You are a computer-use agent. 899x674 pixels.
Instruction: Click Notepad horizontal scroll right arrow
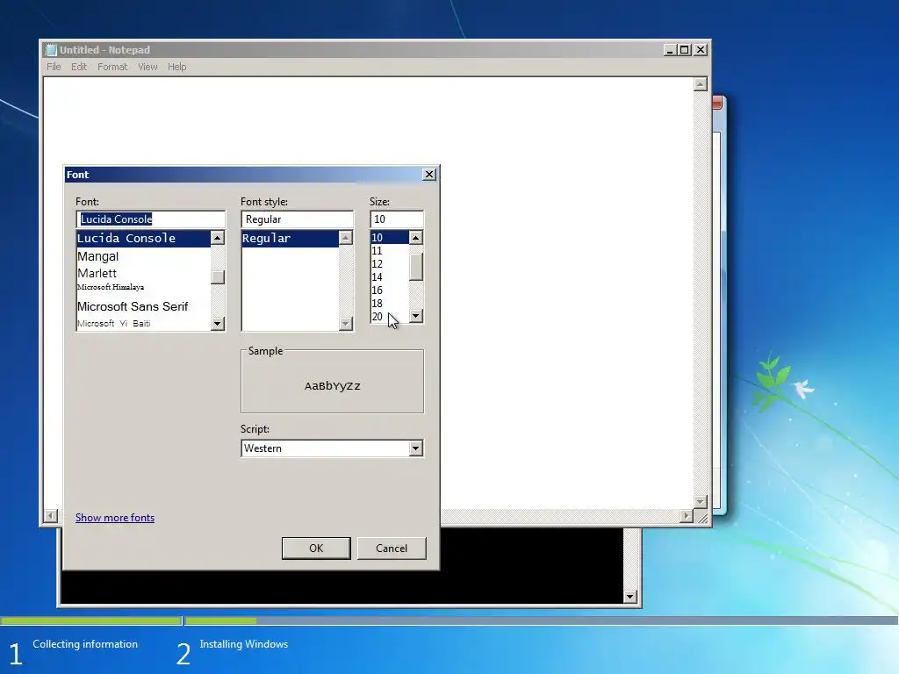(x=687, y=516)
